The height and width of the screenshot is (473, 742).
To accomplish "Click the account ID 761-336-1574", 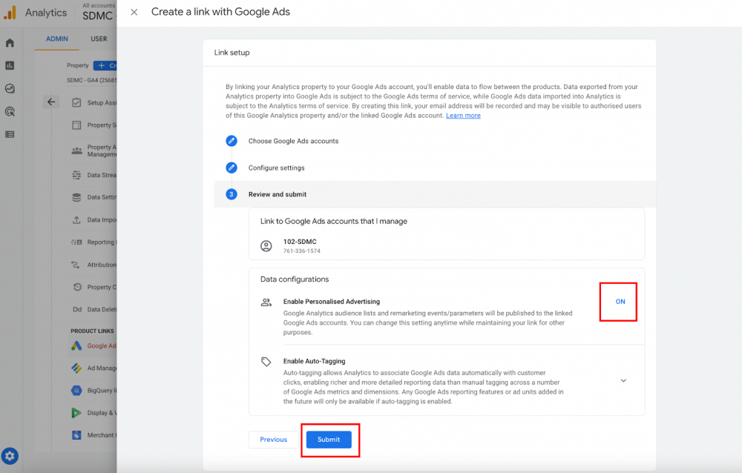I will tap(302, 251).
